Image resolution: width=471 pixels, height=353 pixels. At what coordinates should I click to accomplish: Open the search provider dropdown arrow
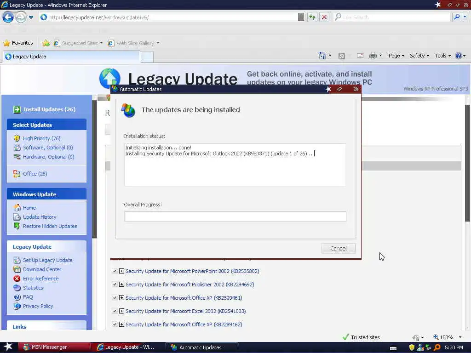coord(465,17)
